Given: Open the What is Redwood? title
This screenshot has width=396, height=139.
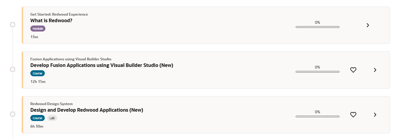Looking at the screenshot, I should pos(51,21).
